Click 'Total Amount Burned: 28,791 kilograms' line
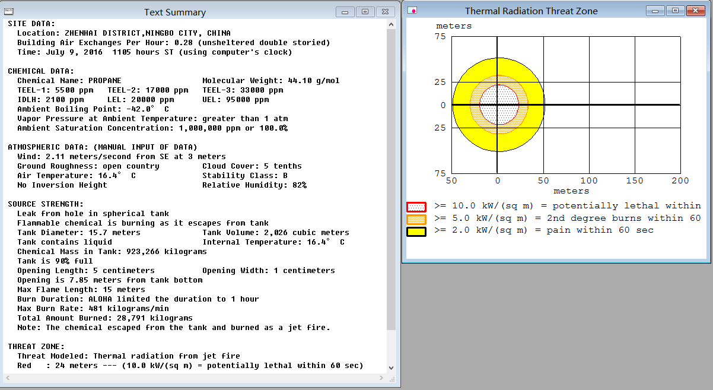The height and width of the screenshot is (390, 713). 105,318
